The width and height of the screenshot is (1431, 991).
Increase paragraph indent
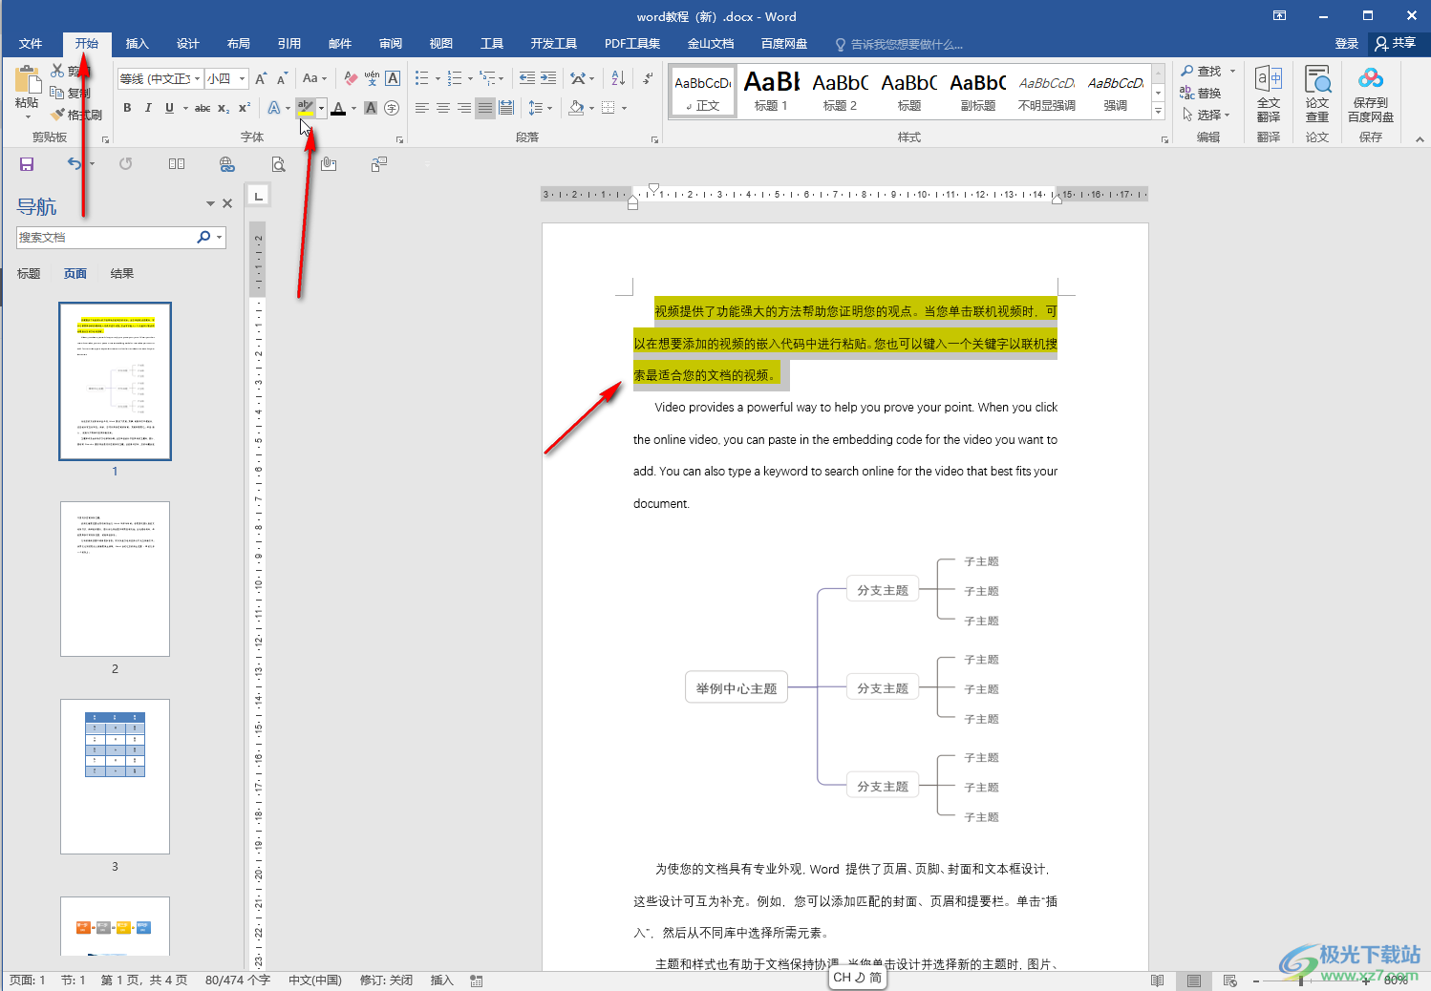[x=548, y=78]
